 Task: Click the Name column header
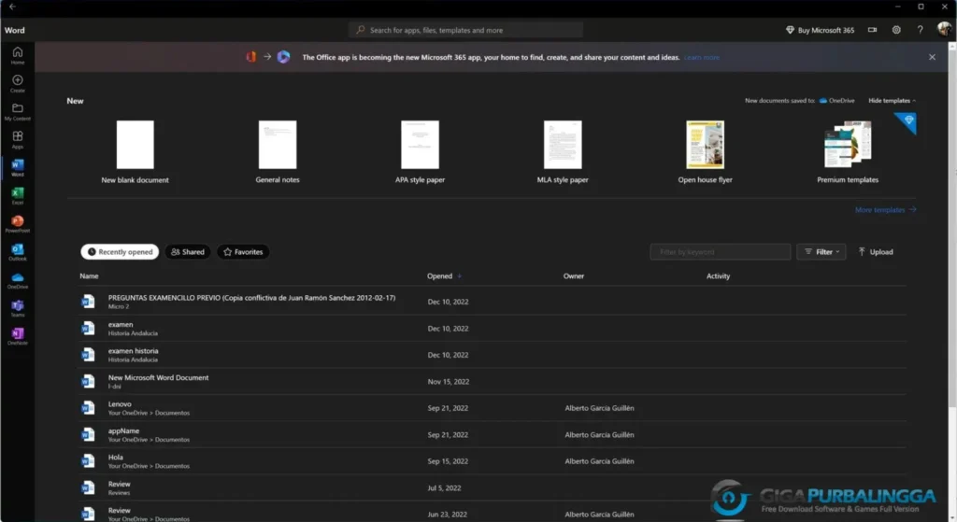click(x=89, y=276)
